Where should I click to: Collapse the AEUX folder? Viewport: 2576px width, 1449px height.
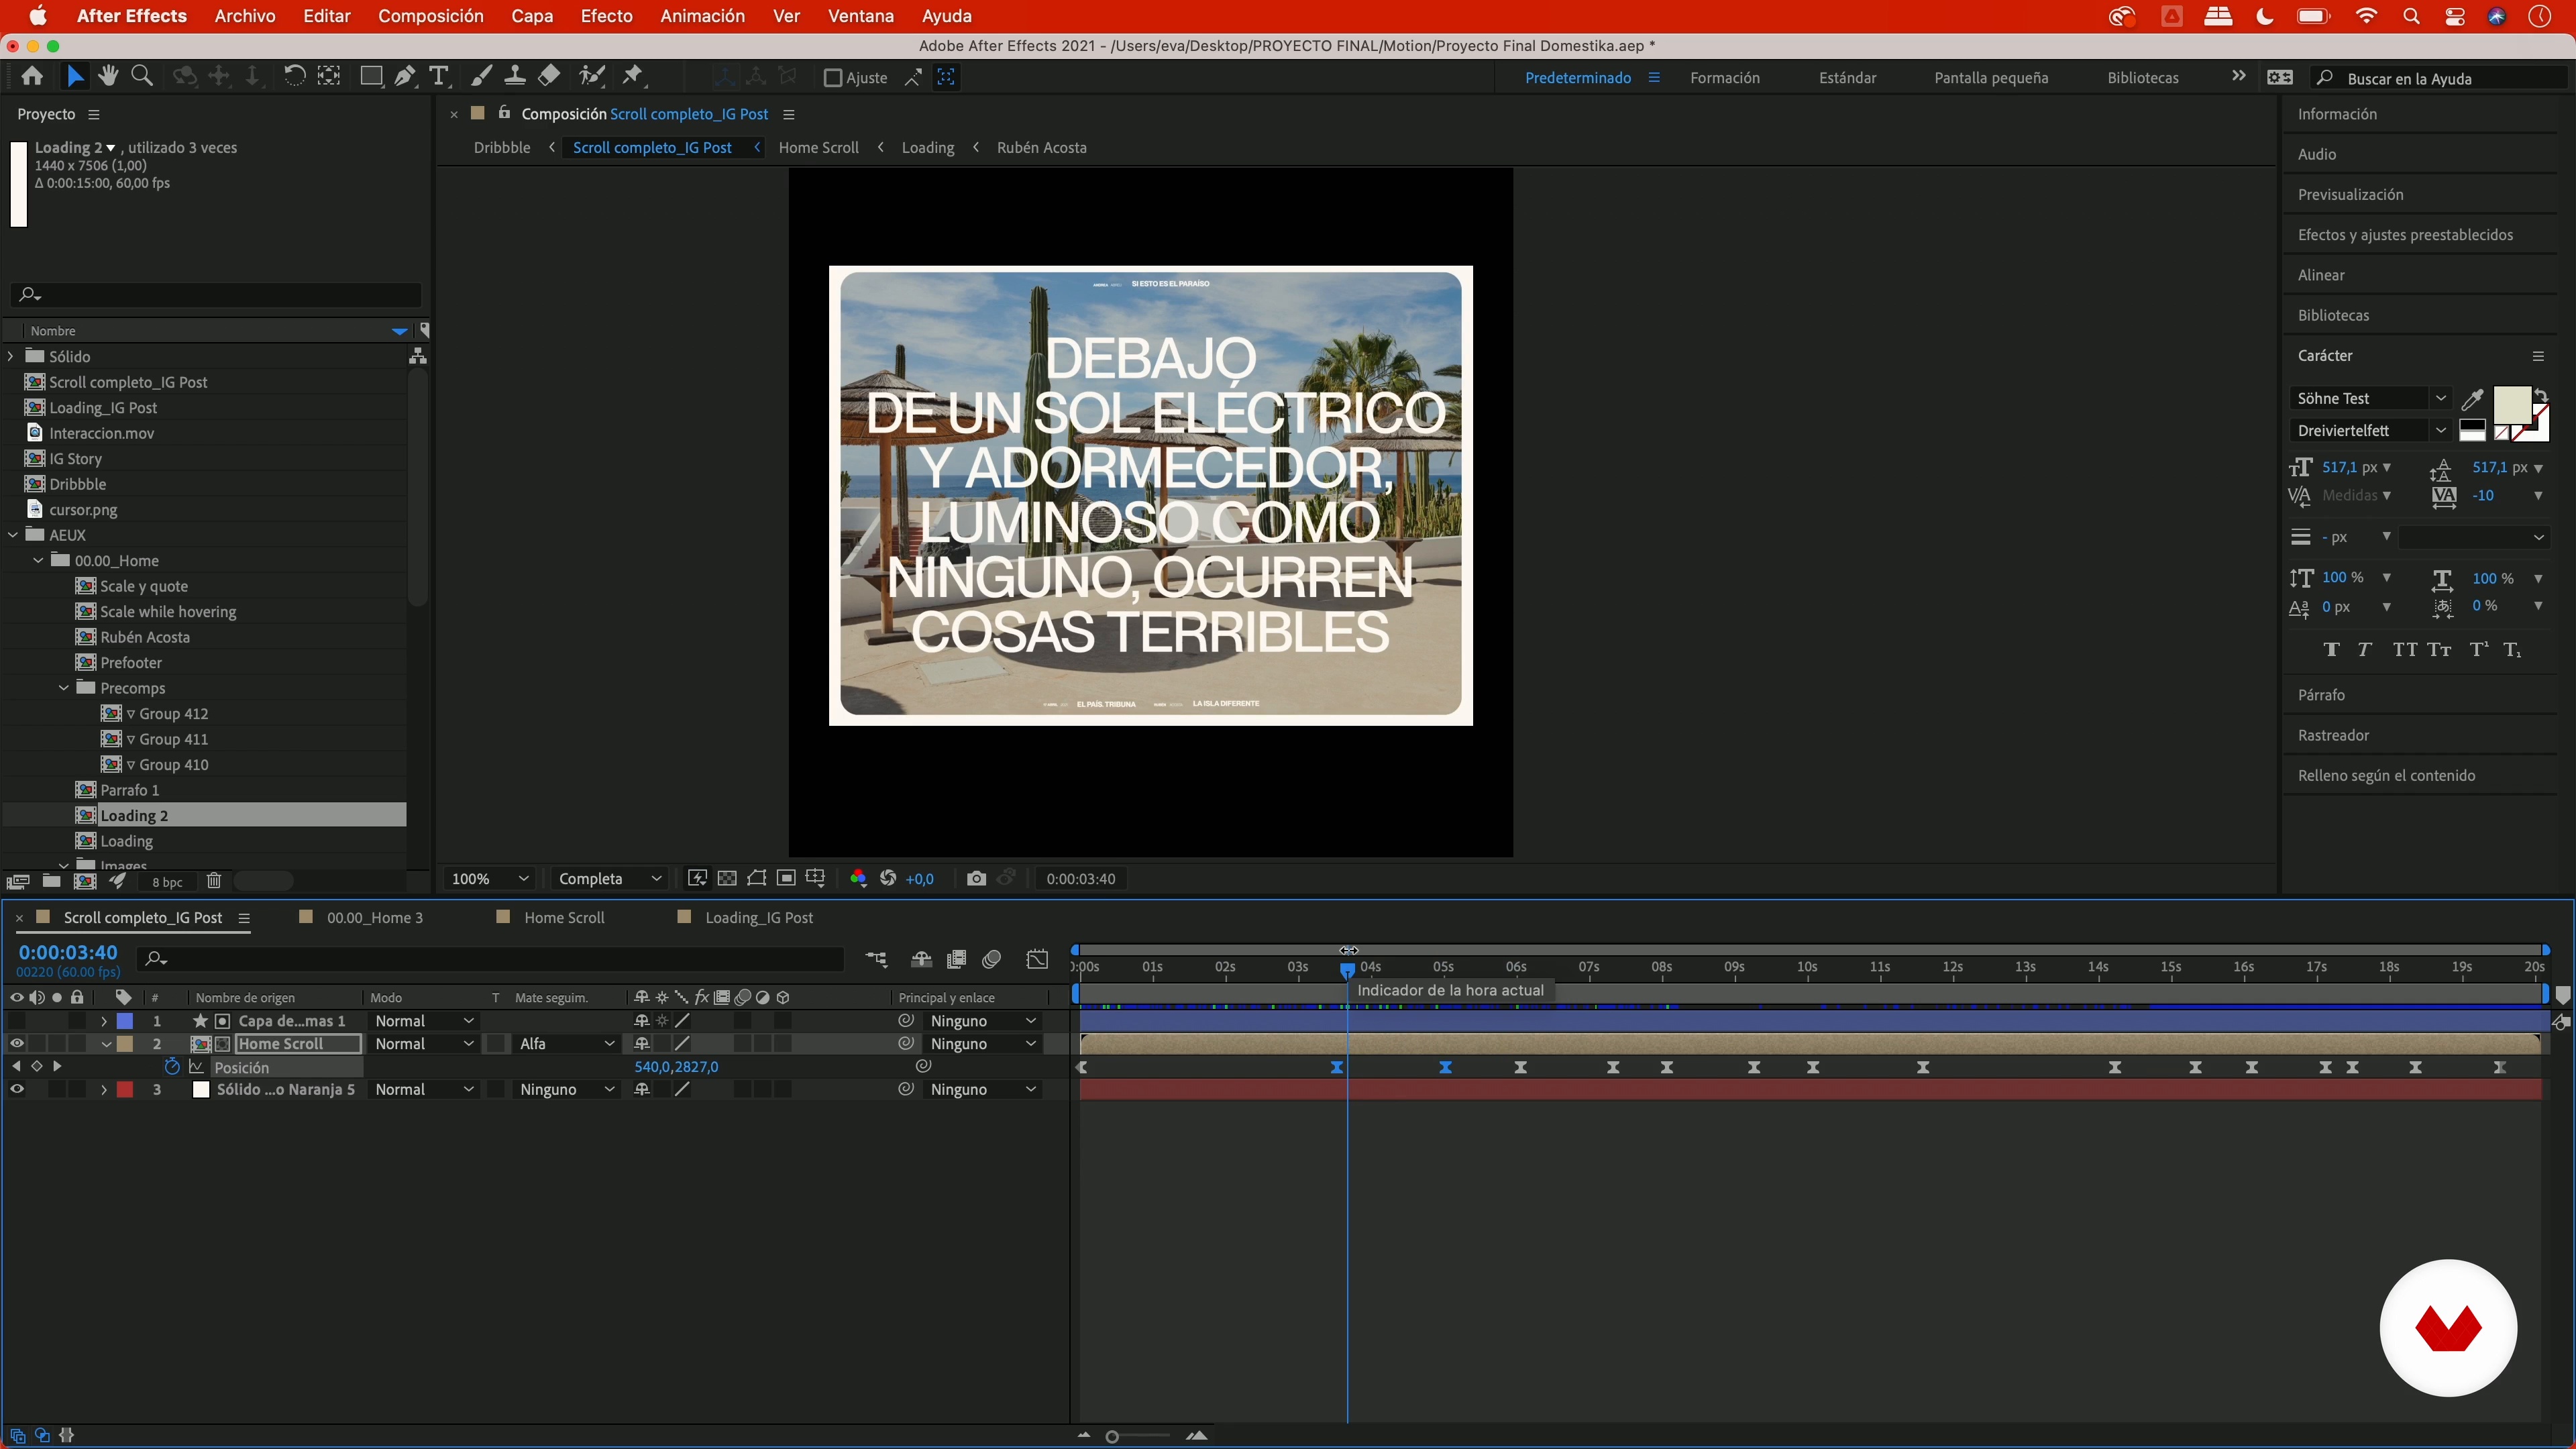pos(12,535)
